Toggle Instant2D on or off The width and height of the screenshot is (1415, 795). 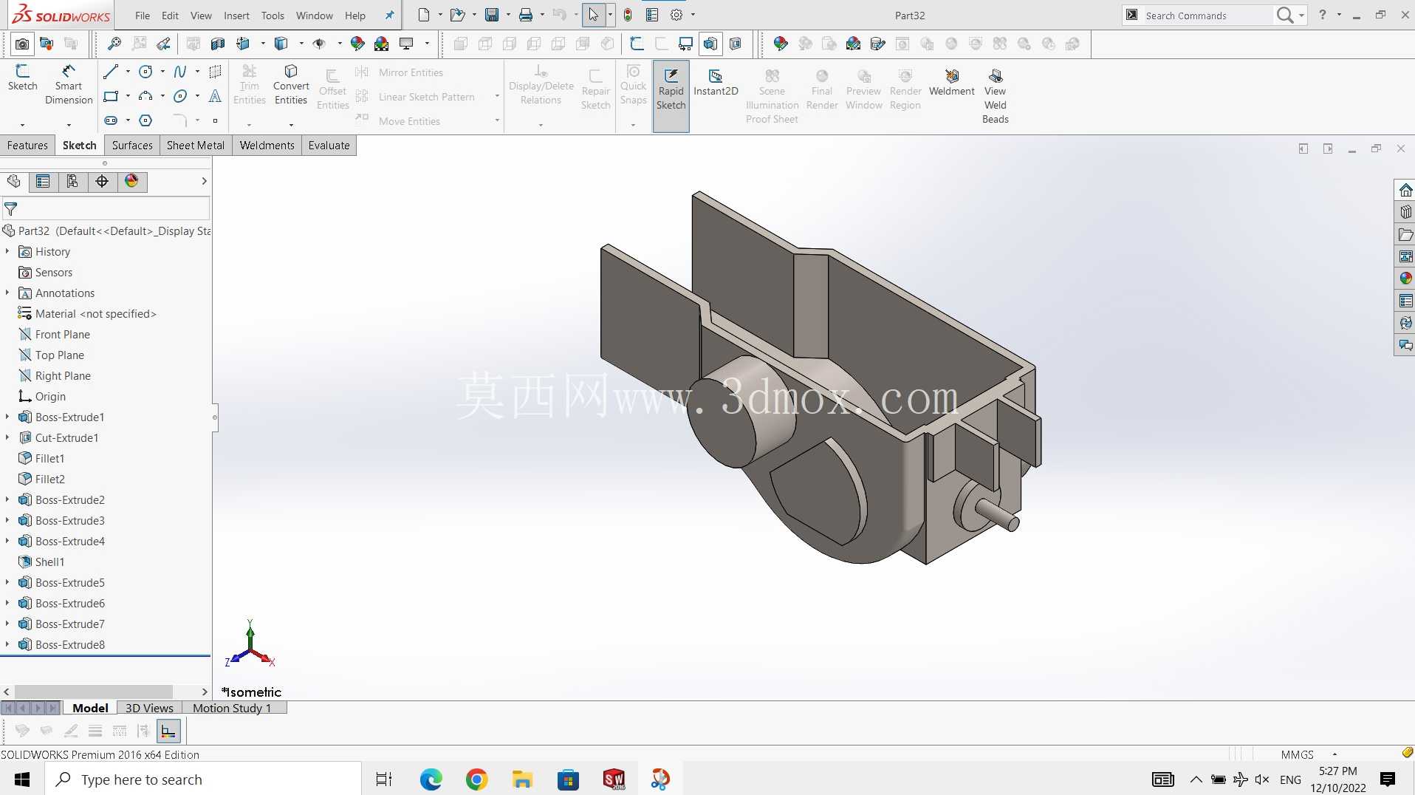point(716,82)
